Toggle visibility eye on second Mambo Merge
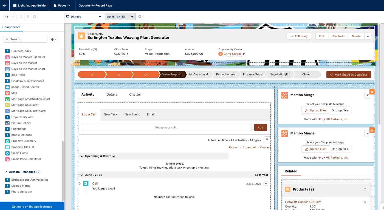This screenshot has height=210, width=384. 372,130
